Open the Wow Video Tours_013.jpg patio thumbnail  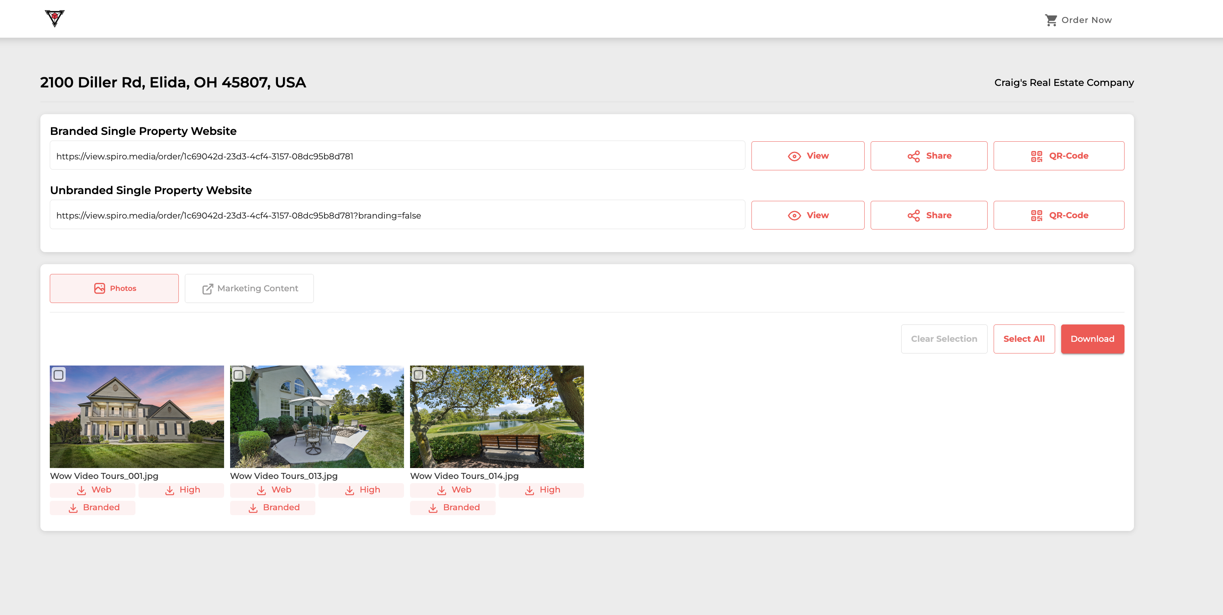(x=317, y=416)
